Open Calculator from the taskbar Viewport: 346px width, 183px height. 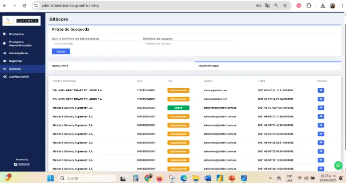(136, 178)
